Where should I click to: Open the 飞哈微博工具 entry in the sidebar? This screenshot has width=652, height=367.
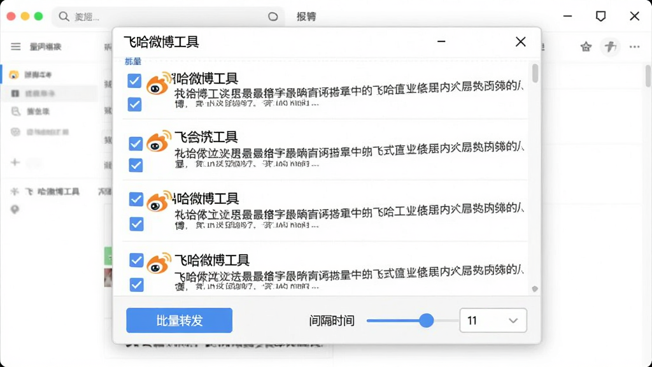(52, 191)
